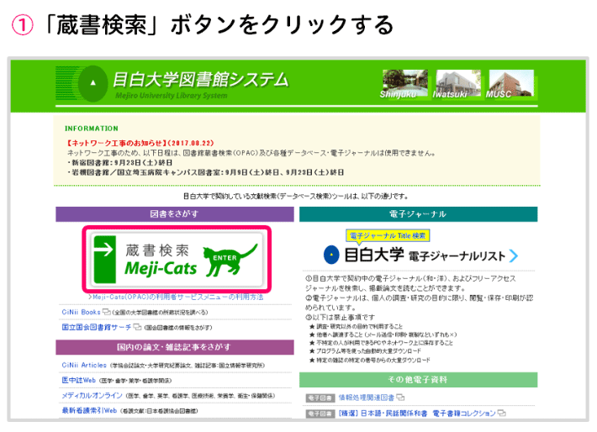Screen dimensions: 597x432
Task: Click the 電子ジャーナル teal section header
Action: (419, 214)
